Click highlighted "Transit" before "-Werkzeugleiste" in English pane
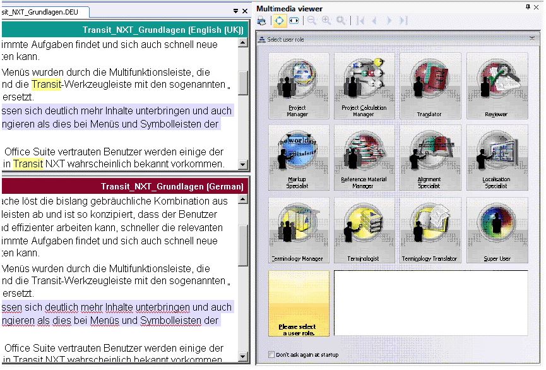This screenshot has width=546, height=370. click(x=46, y=85)
